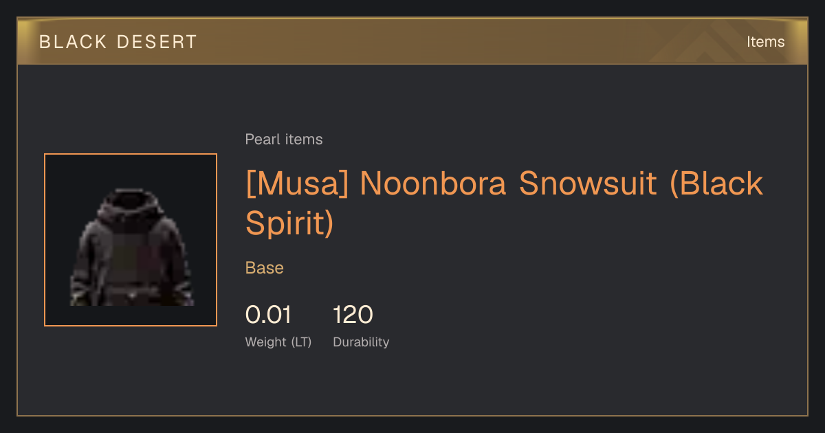Click the word "Snowsuit" in the item name
Screen dimensions: 825x433
[588, 184]
